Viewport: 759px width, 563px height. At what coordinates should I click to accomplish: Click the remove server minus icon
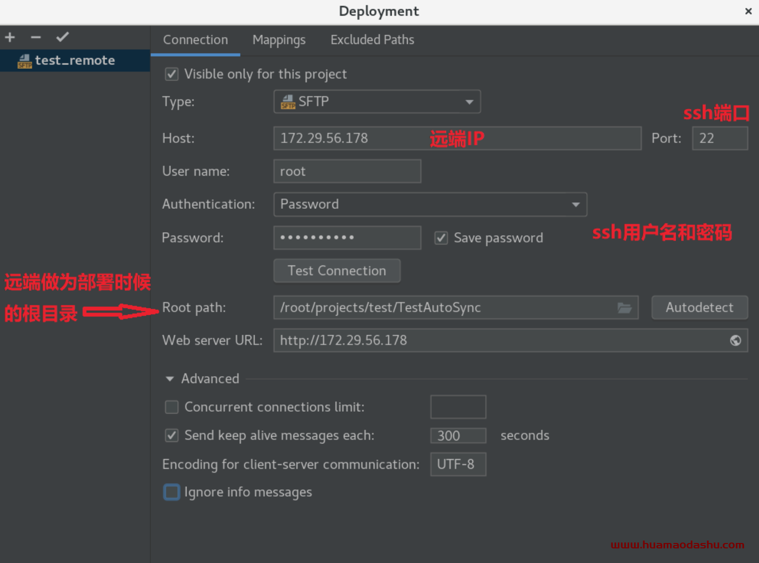[36, 37]
